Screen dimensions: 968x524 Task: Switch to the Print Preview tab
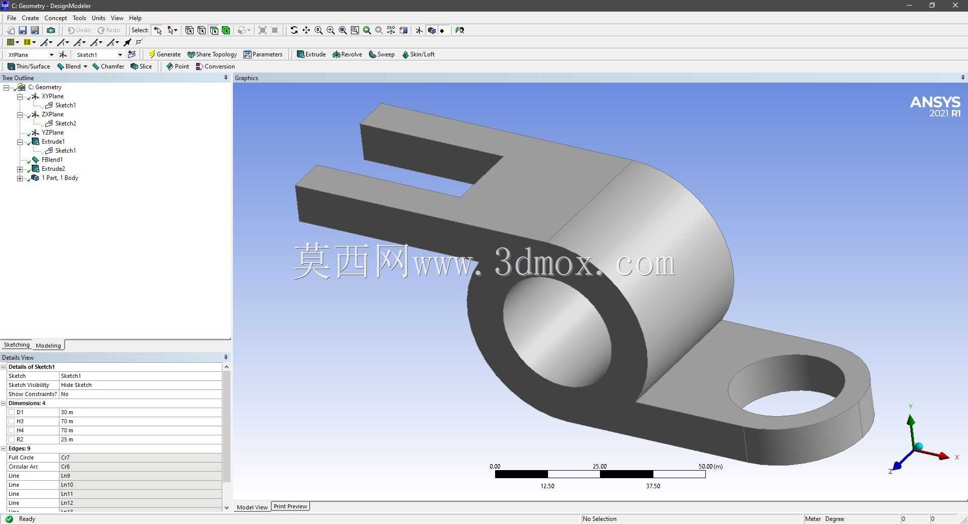290,506
